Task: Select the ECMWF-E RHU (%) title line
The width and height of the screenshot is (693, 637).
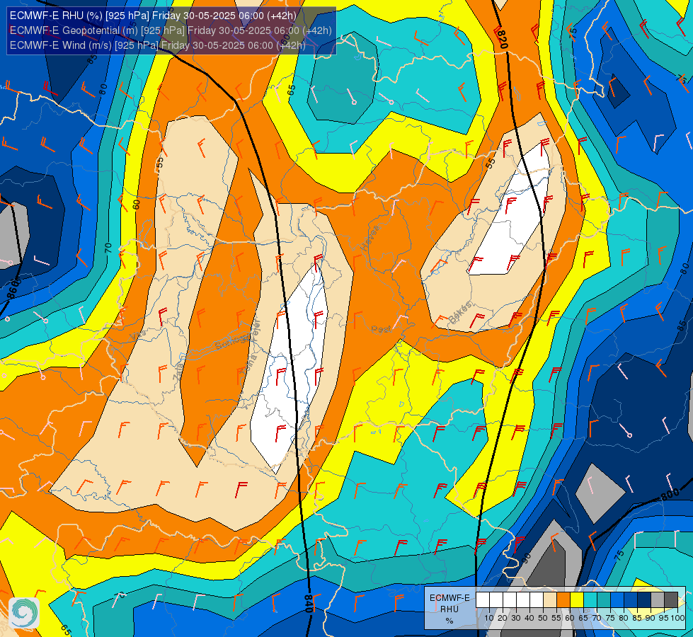Action: pyautogui.click(x=153, y=16)
